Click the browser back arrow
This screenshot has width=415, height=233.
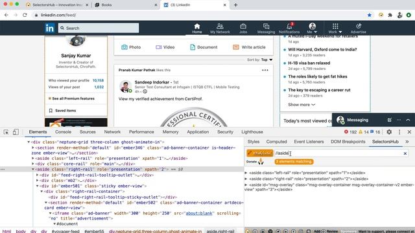pyautogui.click(x=6, y=15)
